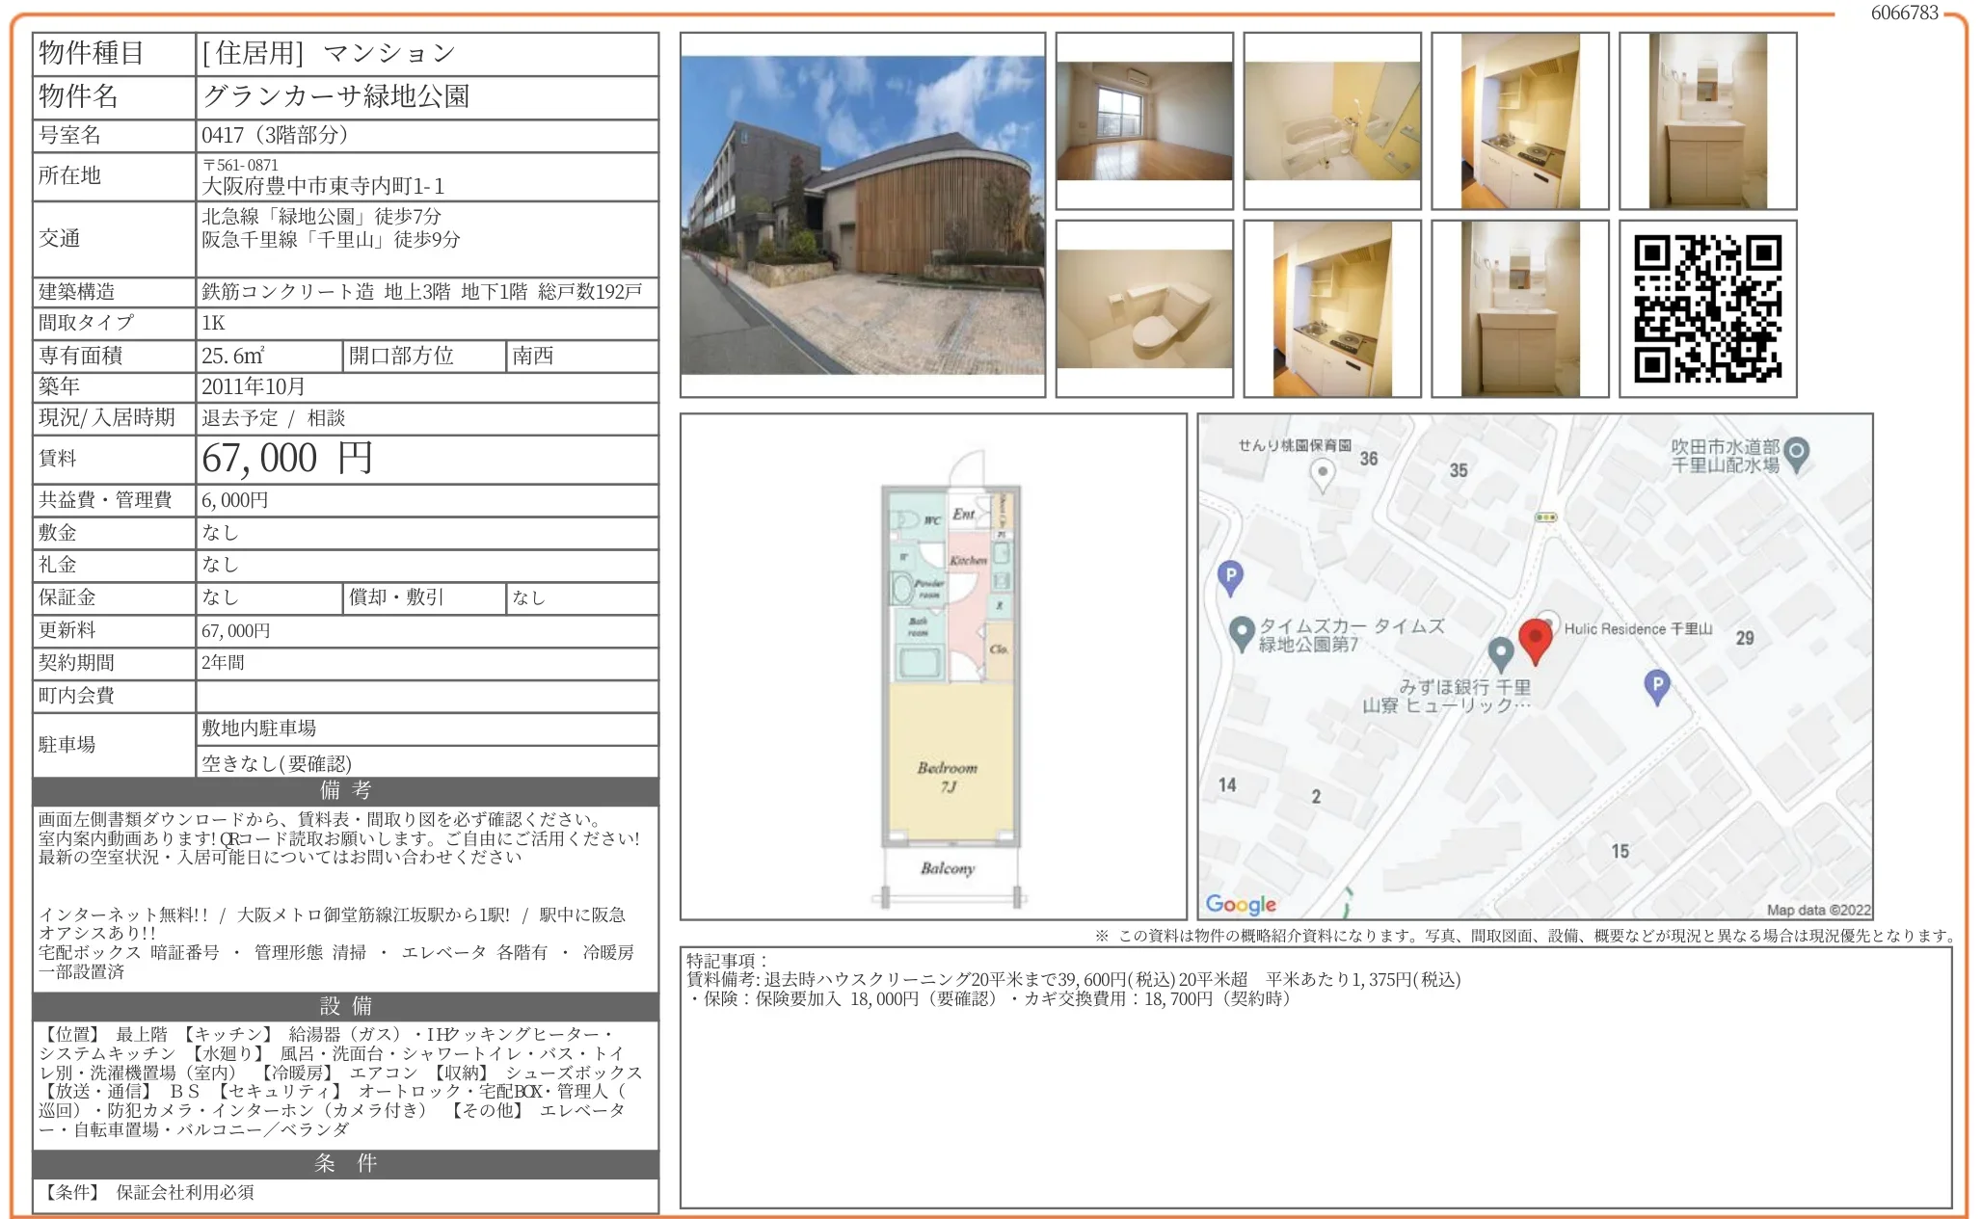Click the 67,000 円 rent field
1982x1219 pixels.
pos(286,459)
